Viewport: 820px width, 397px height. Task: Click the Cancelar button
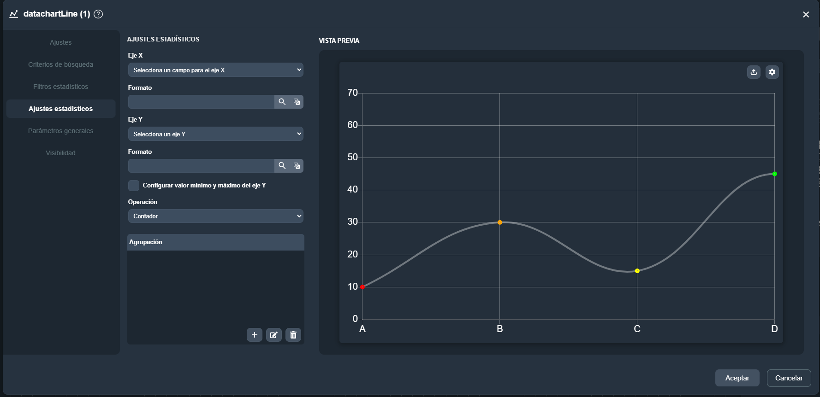point(789,378)
